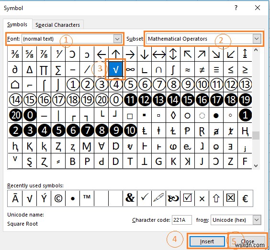Pick the dotted circle symbol
This screenshot has width=270, height=250.
[x=202, y=115]
